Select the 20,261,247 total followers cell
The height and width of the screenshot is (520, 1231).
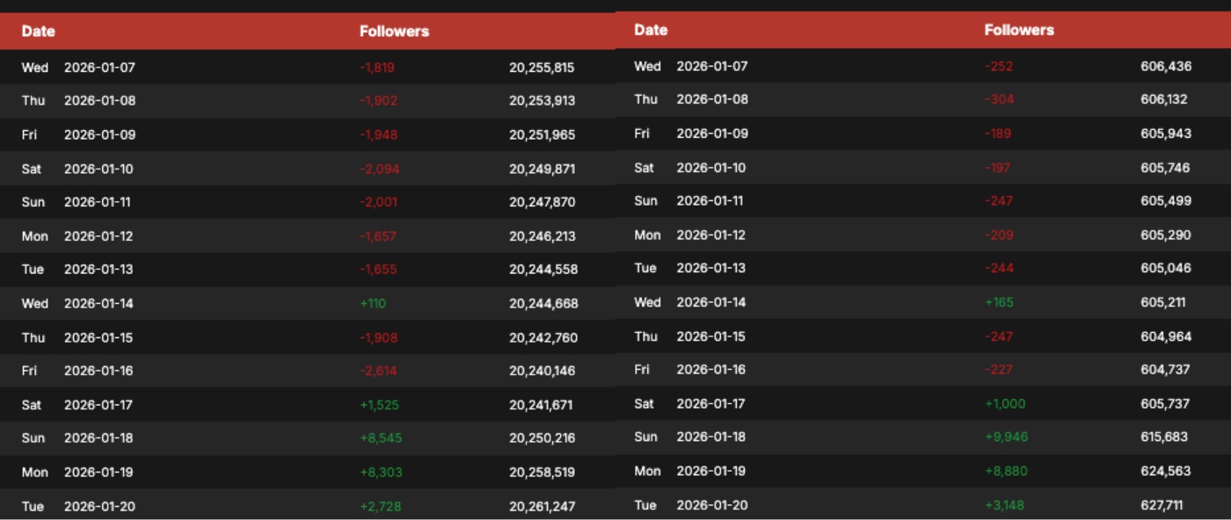(x=542, y=507)
